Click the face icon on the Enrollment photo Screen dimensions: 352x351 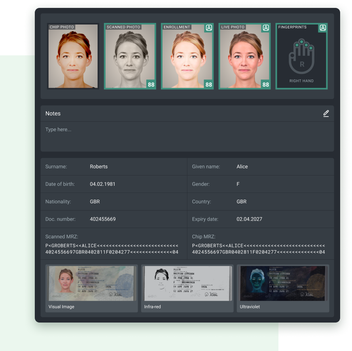(209, 28)
